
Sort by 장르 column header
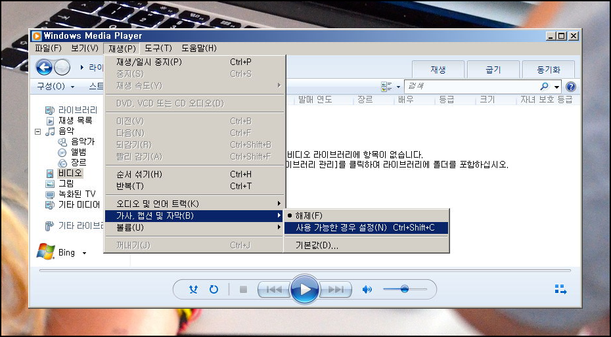click(x=365, y=100)
